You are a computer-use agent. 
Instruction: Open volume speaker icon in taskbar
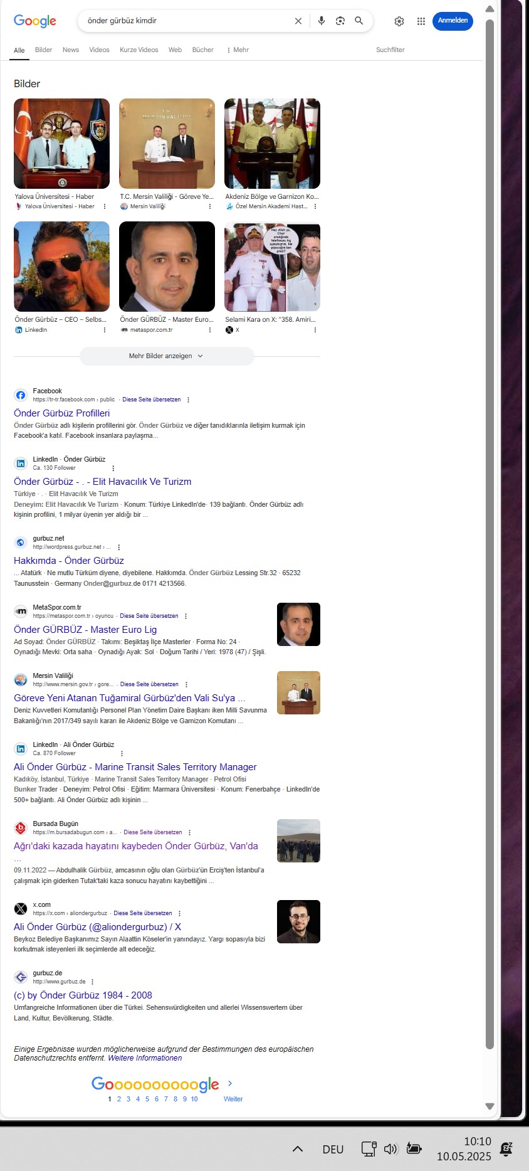pyautogui.click(x=391, y=1149)
